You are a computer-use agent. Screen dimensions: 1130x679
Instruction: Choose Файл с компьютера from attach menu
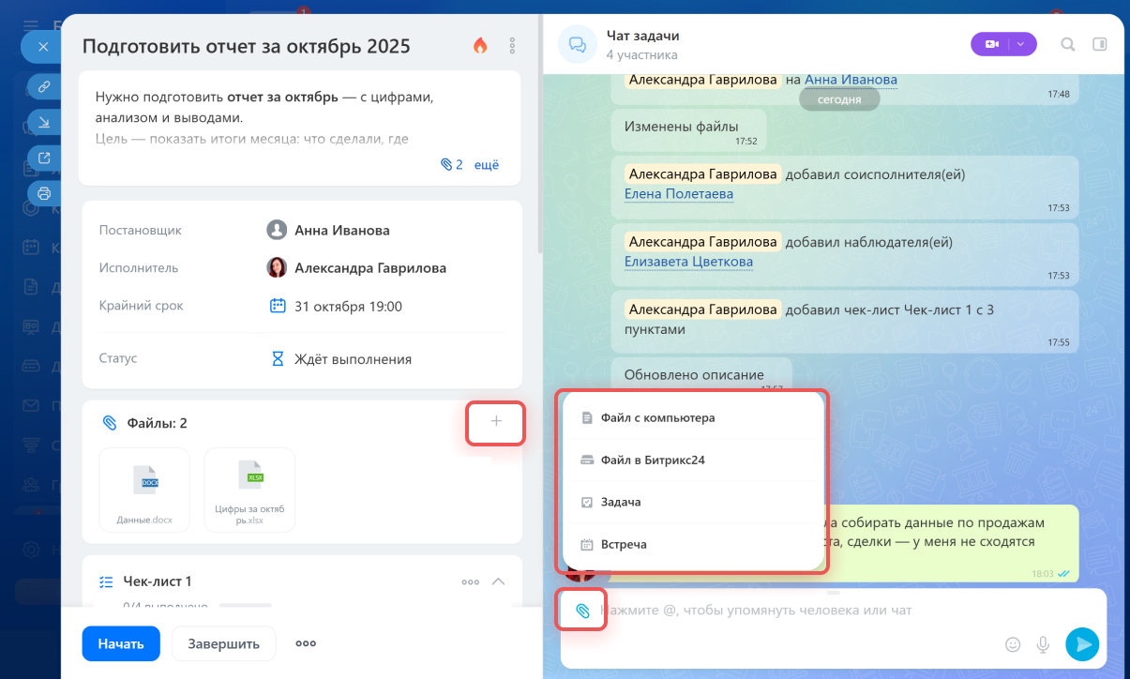(657, 417)
